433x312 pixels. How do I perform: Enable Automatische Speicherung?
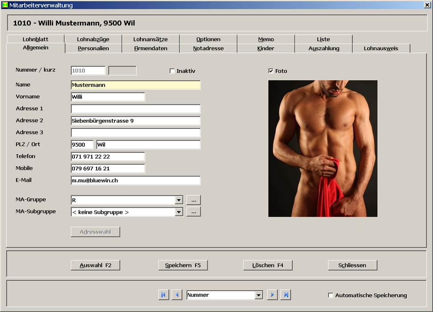(x=331, y=296)
